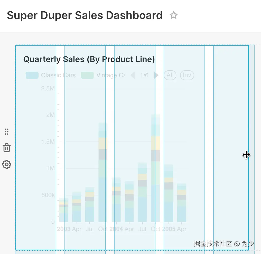Click the tallest bar for Oct 2004
261x254 pixels.
tap(155, 167)
